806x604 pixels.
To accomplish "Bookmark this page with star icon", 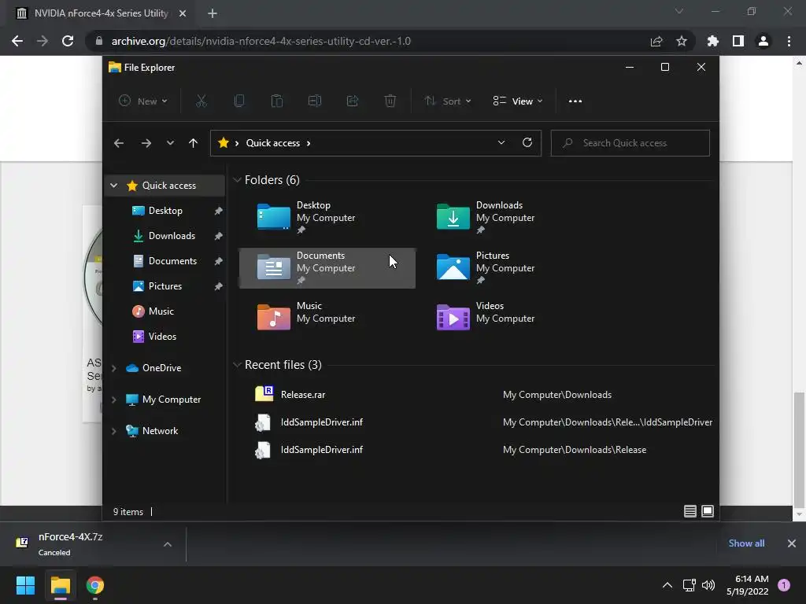I will point(682,41).
